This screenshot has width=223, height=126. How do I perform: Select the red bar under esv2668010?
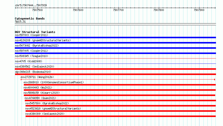(x=120, y=85)
